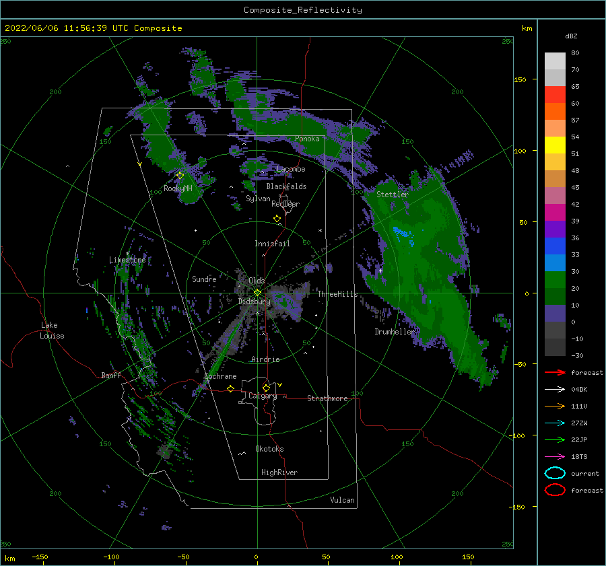Click the Drumheller label
Image resolution: width=606 pixels, height=566 pixels.
click(x=395, y=332)
